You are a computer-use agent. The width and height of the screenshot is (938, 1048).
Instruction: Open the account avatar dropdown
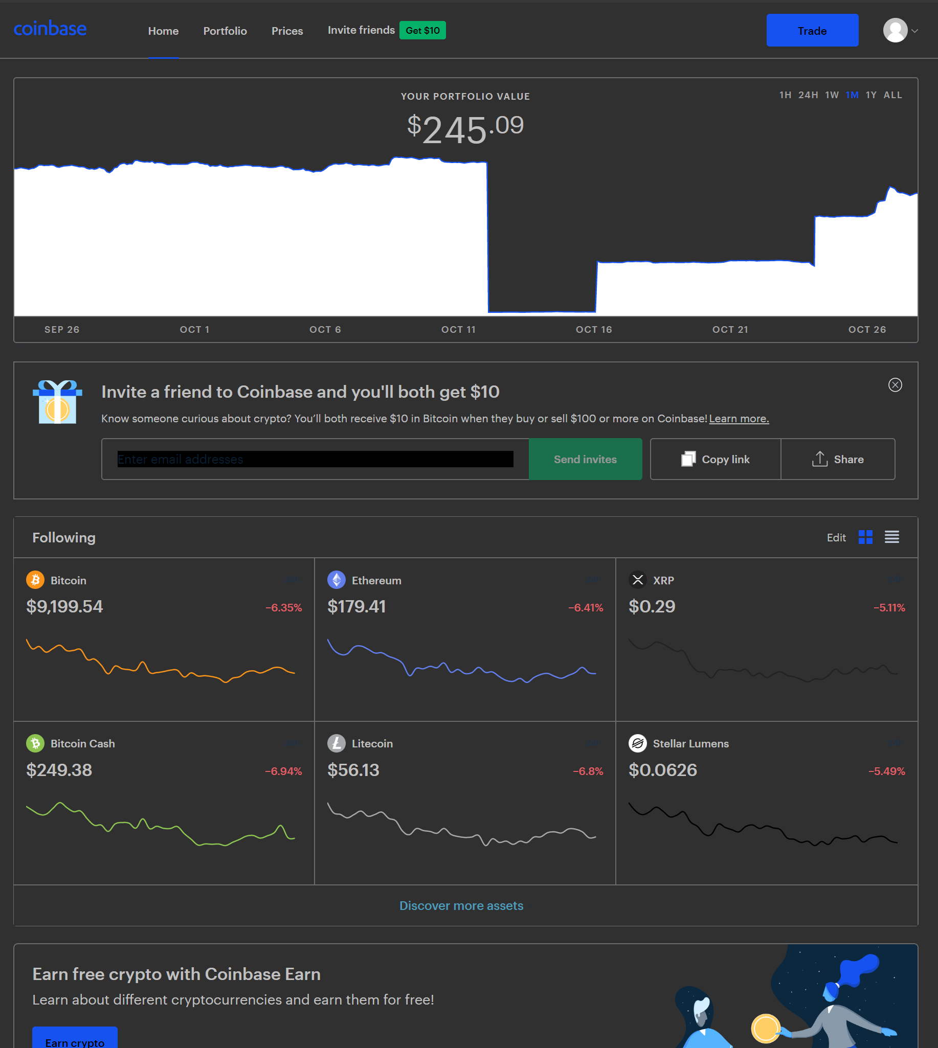[895, 30]
